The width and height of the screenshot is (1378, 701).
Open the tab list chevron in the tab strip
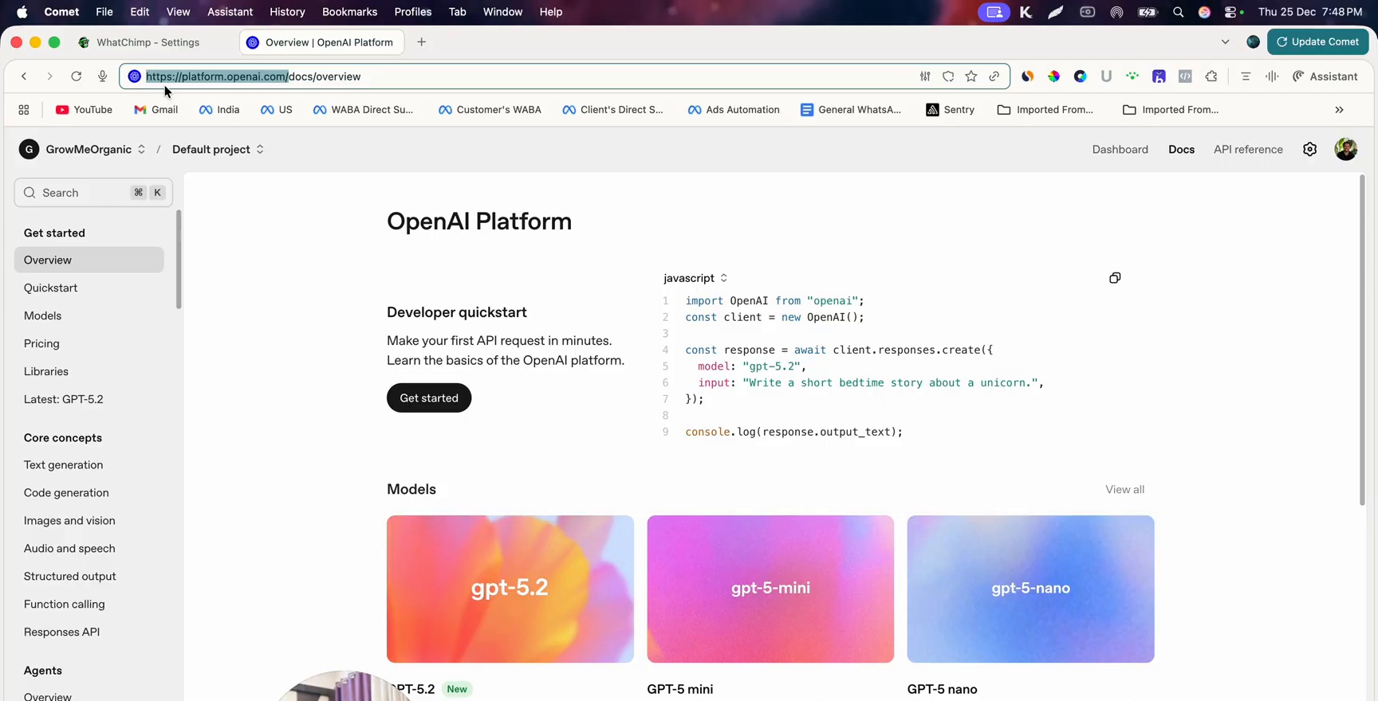pos(1225,42)
